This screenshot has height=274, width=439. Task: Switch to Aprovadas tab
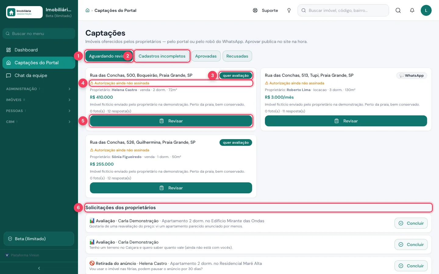pyautogui.click(x=206, y=56)
